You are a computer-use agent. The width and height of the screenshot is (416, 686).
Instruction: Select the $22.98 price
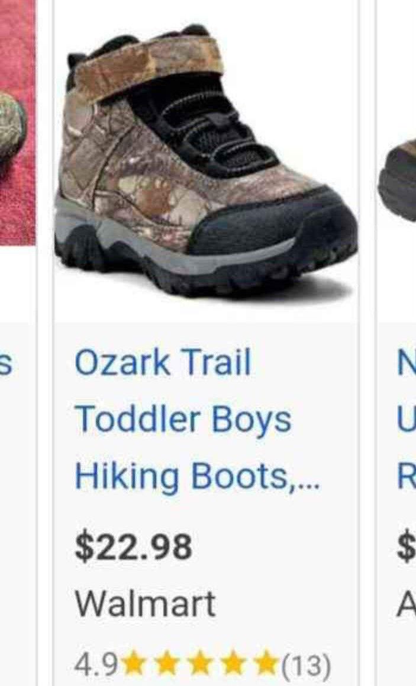pos(133,547)
